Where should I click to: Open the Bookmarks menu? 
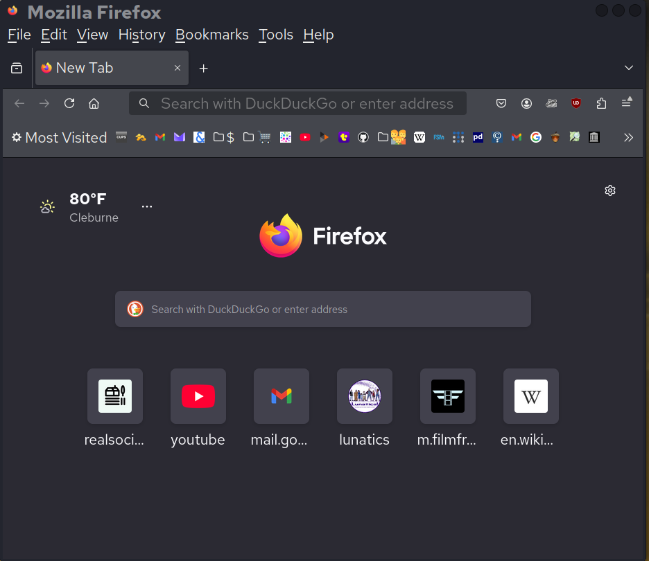pos(211,35)
